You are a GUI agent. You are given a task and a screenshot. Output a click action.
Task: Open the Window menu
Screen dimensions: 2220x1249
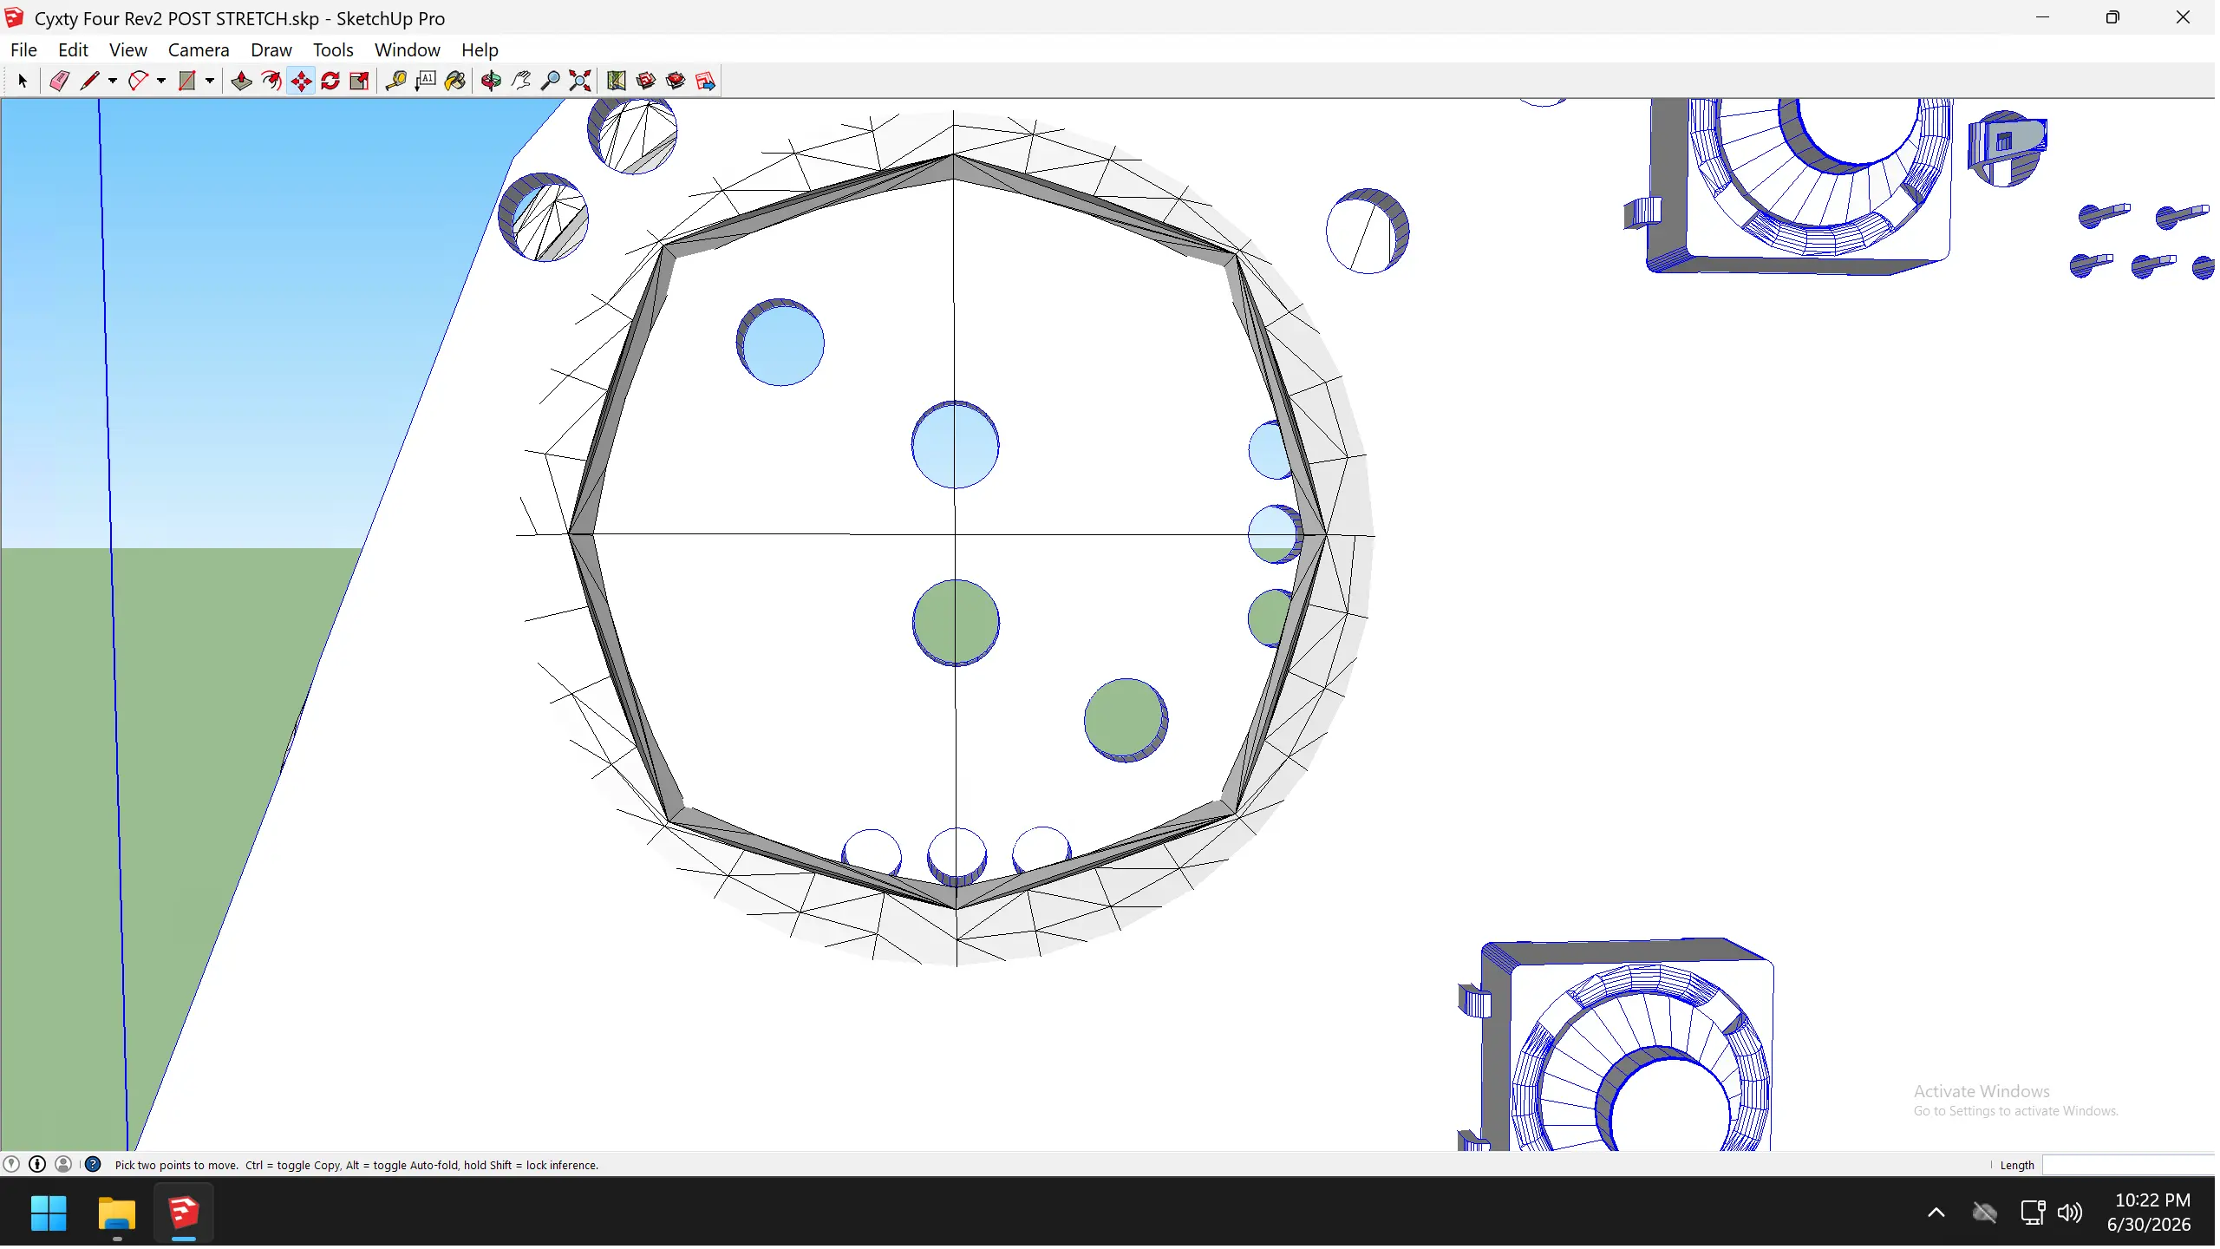(x=408, y=50)
